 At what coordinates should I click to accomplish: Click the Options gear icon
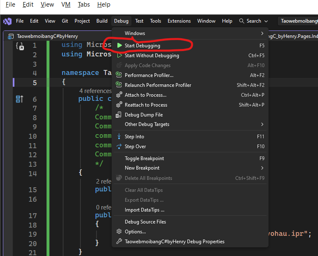(x=119, y=232)
